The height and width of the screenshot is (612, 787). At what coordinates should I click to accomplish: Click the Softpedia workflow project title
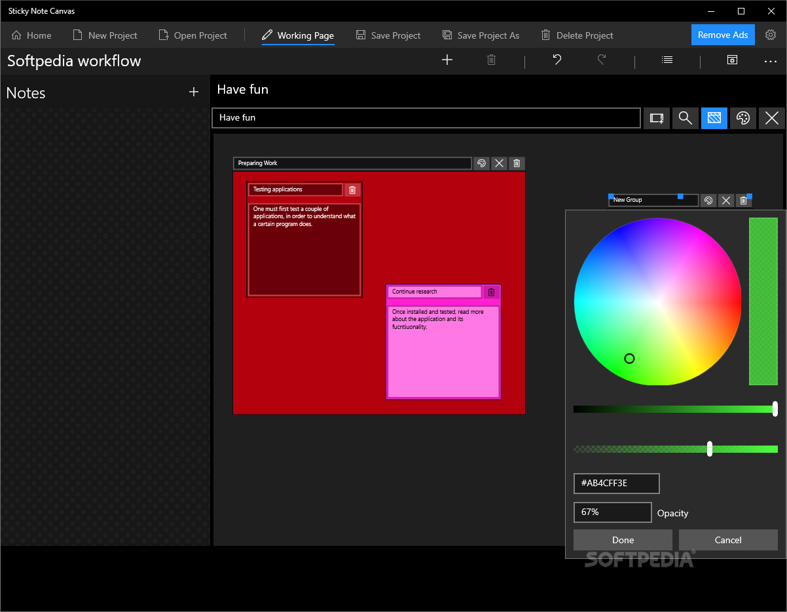74,61
